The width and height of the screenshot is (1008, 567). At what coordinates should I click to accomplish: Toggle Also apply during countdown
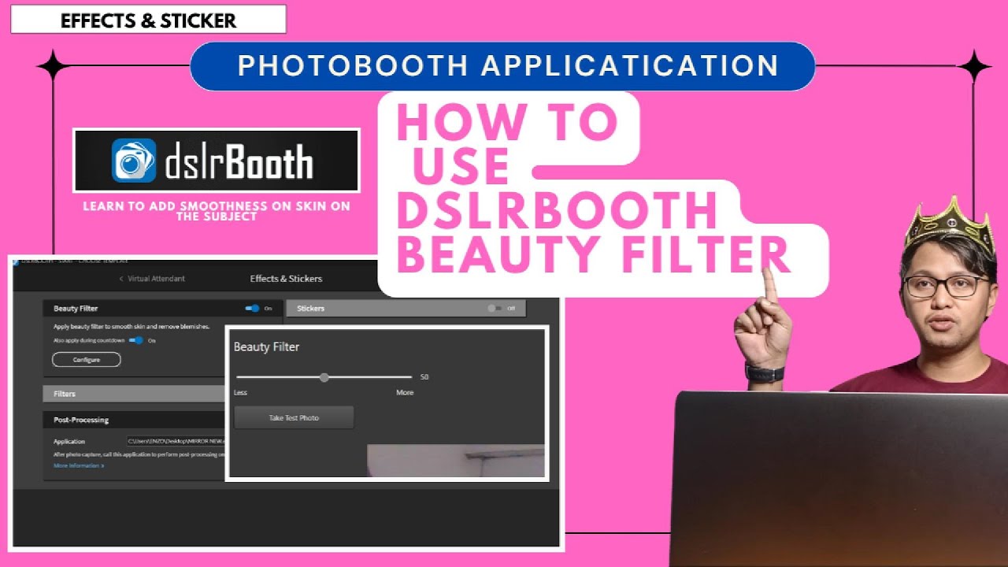point(136,340)
